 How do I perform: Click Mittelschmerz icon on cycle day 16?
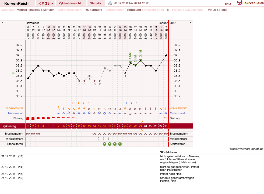click(x=104, y=139)
